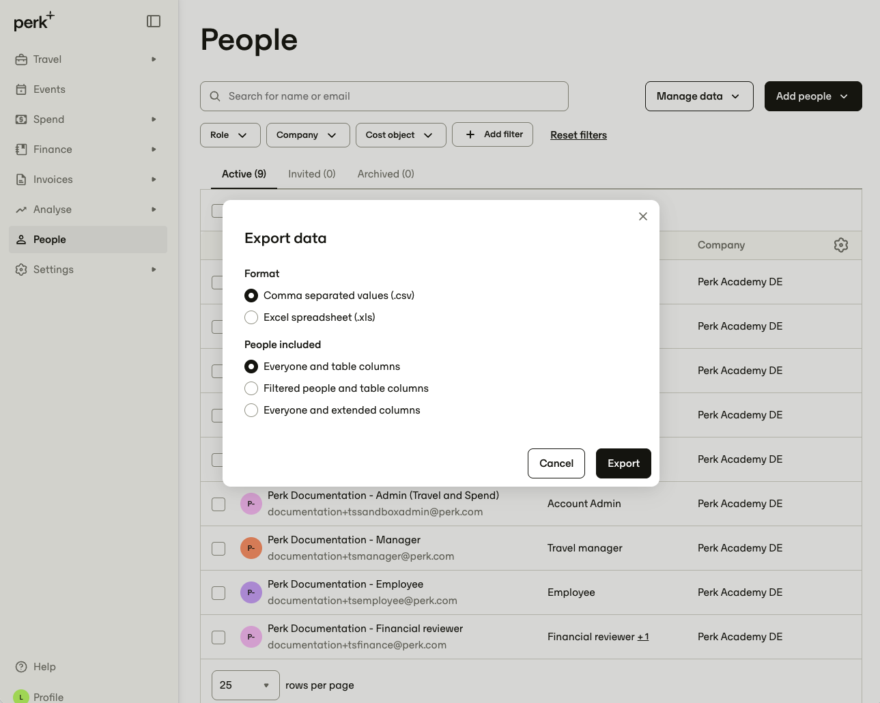Tick checkbox for Admin (Travel and Spend) row
The image size is (880, 703).
click(218, 504)
